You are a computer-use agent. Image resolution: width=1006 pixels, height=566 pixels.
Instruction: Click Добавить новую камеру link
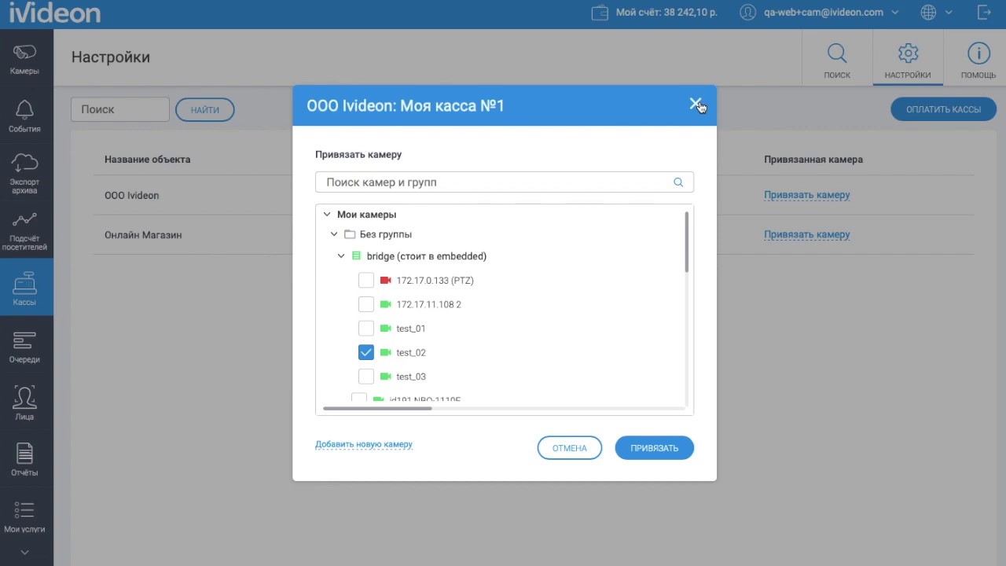(364, 444)
